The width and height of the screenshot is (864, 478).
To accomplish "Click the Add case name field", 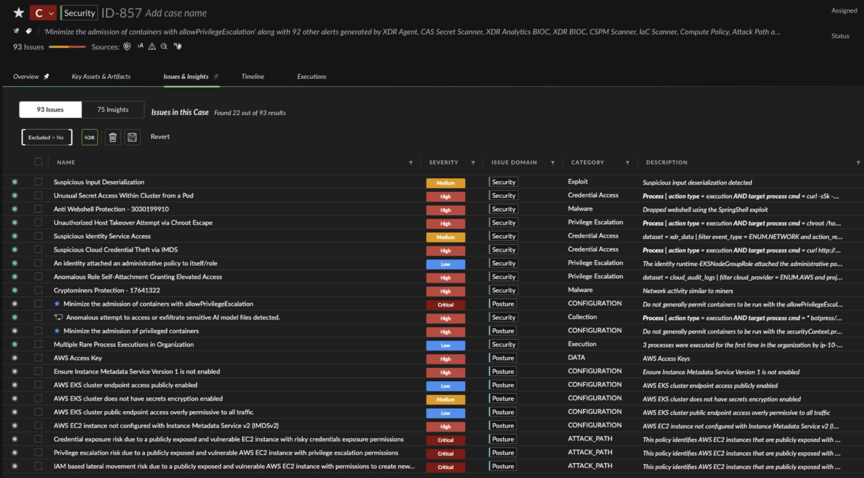I will click(176, 13).
